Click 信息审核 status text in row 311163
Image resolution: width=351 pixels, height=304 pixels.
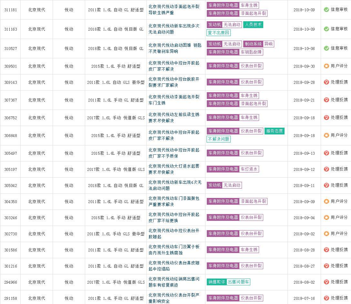coord(339,29)
